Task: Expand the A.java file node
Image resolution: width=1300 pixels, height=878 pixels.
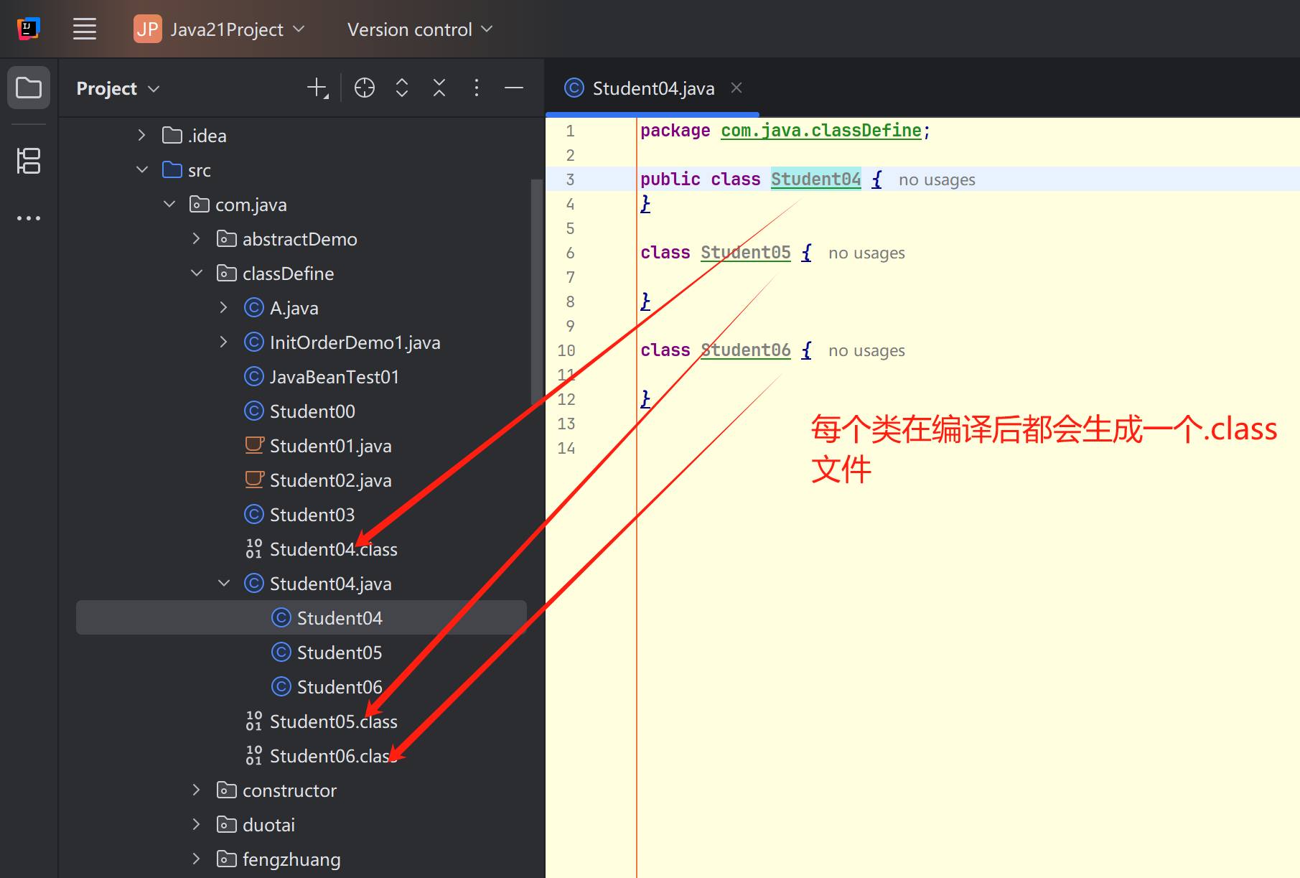Action: tap(223, 307)
